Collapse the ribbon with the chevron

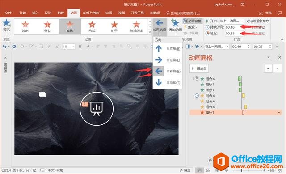pyautogui.click(x=282, y=39)
